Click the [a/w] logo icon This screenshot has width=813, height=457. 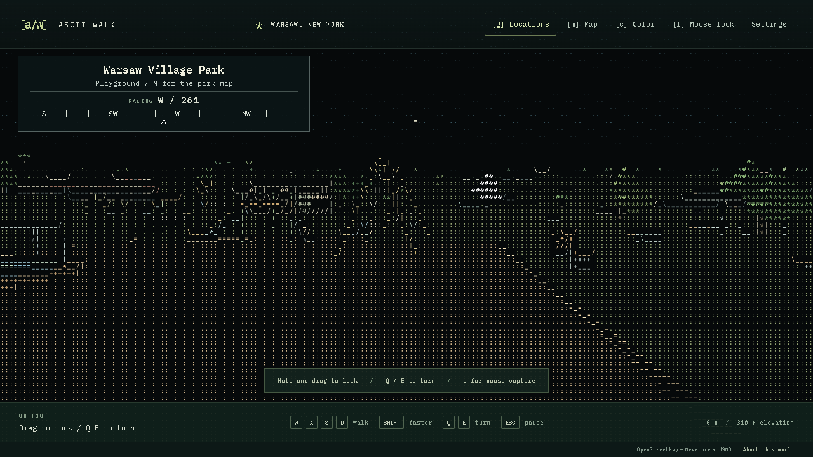coord(34,25)
